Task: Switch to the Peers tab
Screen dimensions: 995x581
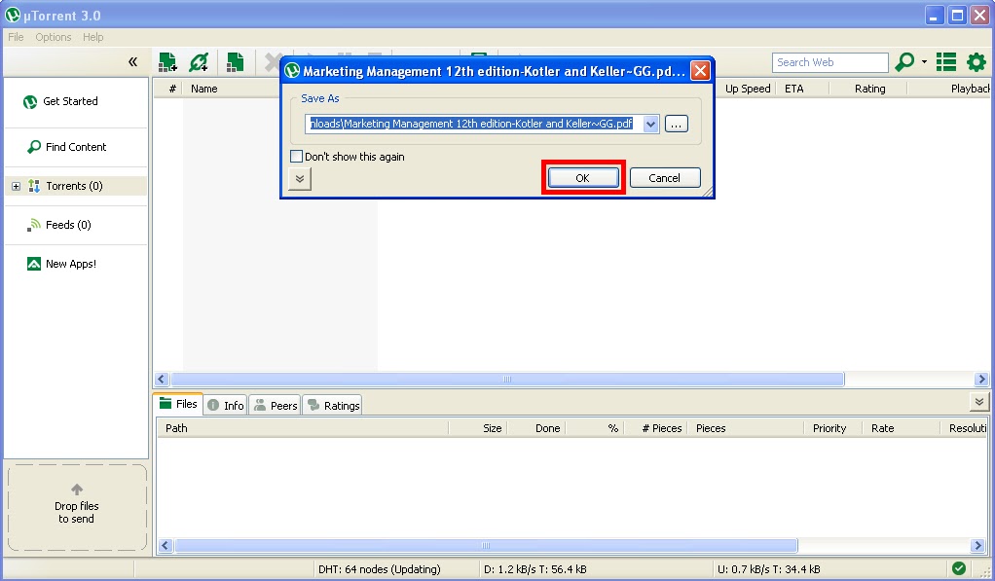Action: [x=276, y=405]
